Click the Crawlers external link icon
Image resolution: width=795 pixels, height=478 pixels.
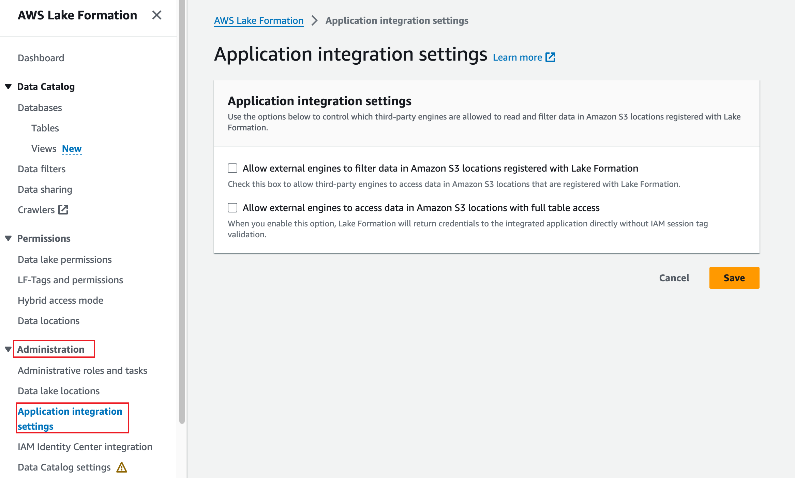[x=63, y=210]
